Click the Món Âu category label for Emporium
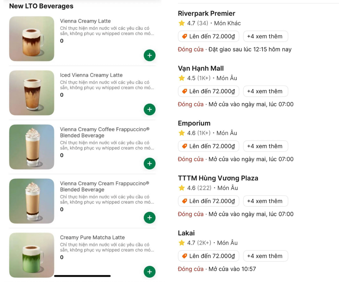Screen dimensions: 339x282 point(226,133)
